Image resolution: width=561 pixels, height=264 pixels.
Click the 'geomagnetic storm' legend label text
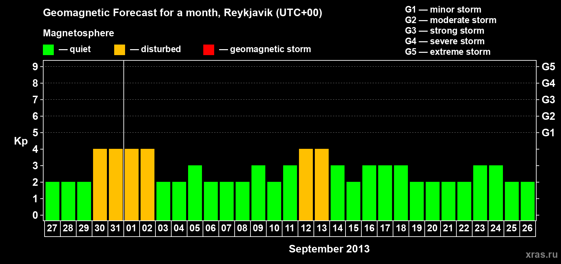tap(271, 49)
